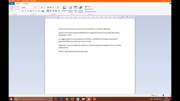Viewport: 180px width, 101px height.
Task: Switch to the Home ribbon tab
Action: click(18, 4)
